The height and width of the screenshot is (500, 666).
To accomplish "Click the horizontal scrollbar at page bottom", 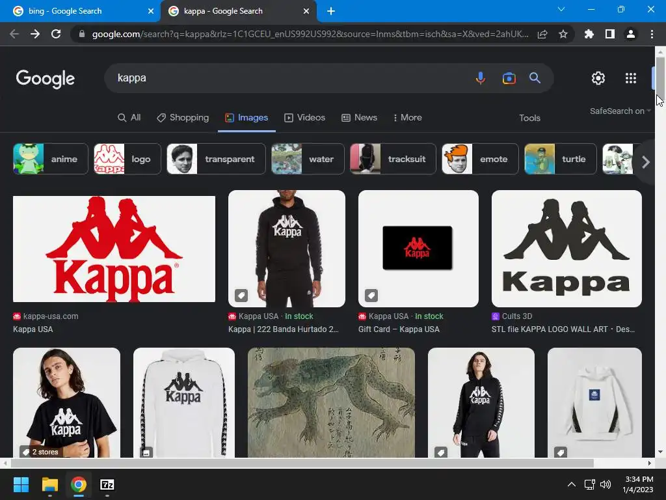I will [302, 463].
